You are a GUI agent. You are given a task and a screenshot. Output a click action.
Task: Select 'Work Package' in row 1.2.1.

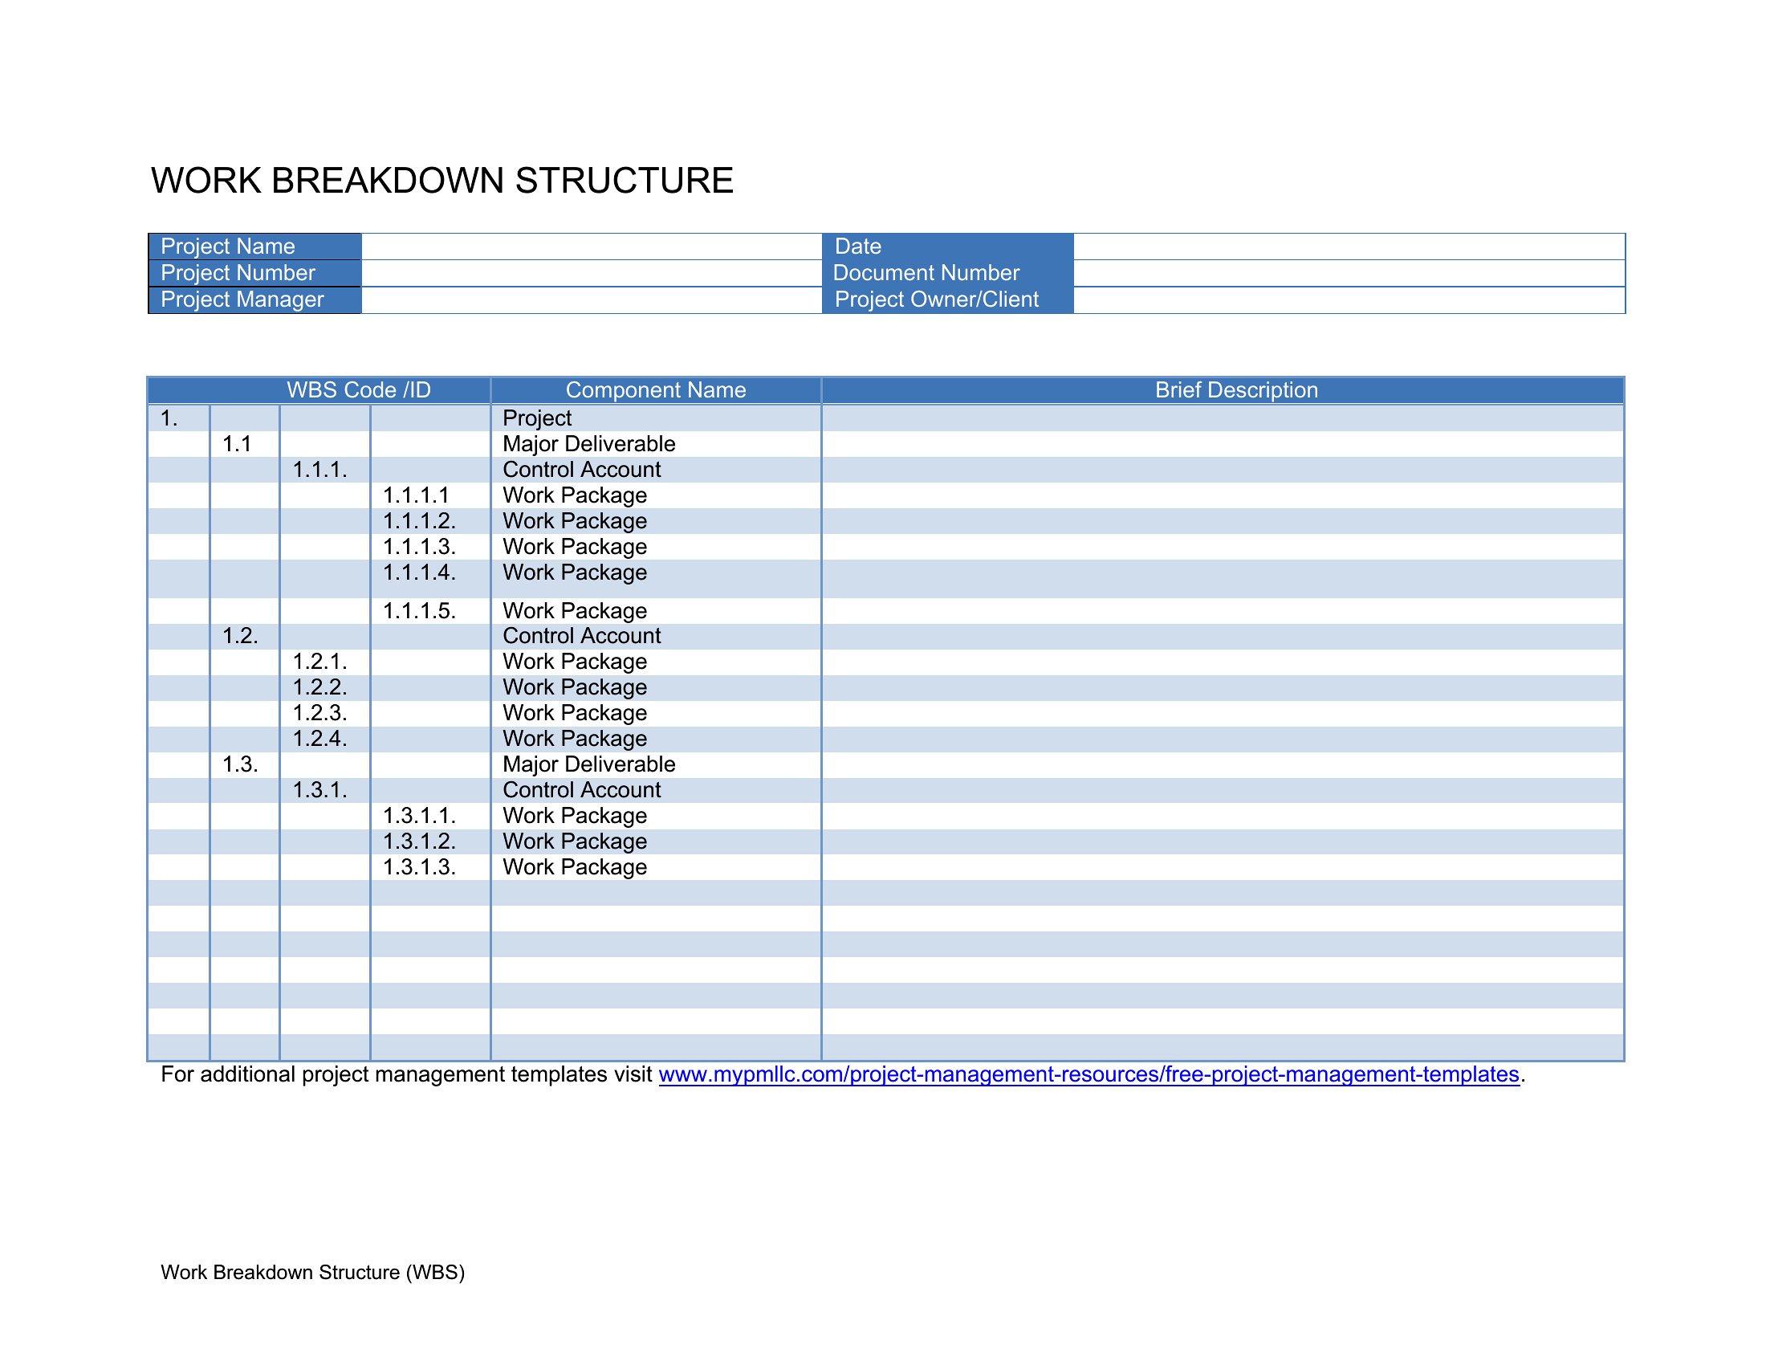(x=656, y=662)
